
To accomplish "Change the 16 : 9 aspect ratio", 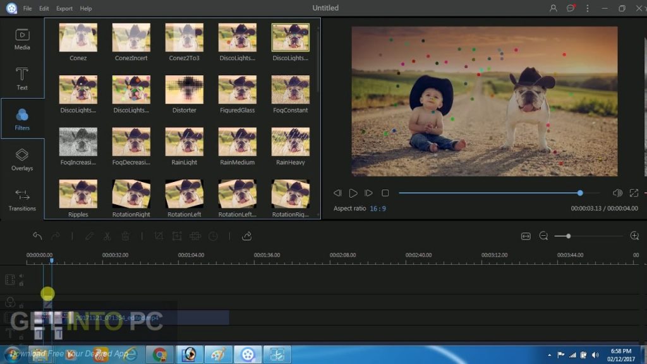I will click(378, 209).
